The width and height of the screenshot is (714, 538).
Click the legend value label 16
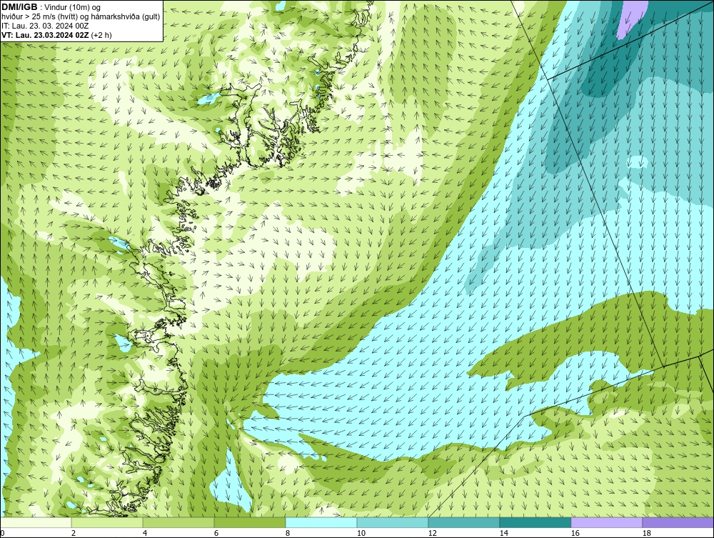click(575, 533)
